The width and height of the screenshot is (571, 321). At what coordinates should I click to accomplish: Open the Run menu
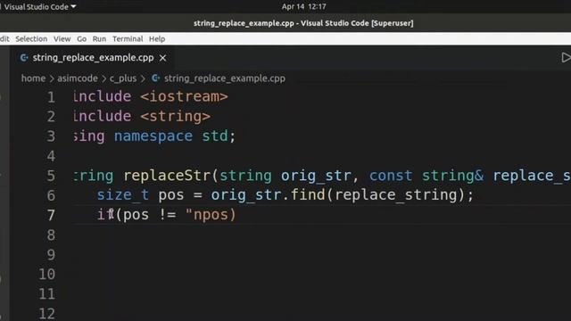click(99, 39)
